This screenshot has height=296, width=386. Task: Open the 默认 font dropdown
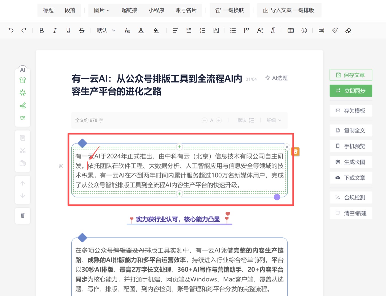[106, 31]
